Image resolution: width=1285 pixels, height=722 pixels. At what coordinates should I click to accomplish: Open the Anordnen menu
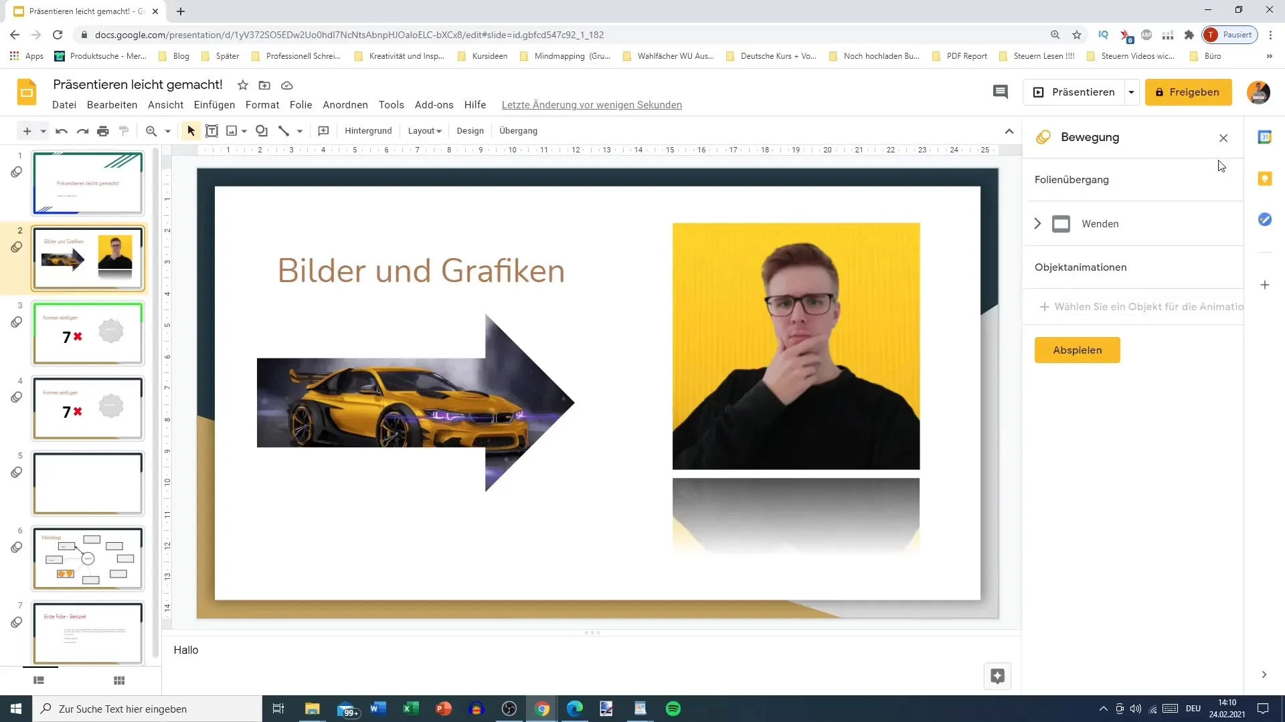tap(345, 105)
